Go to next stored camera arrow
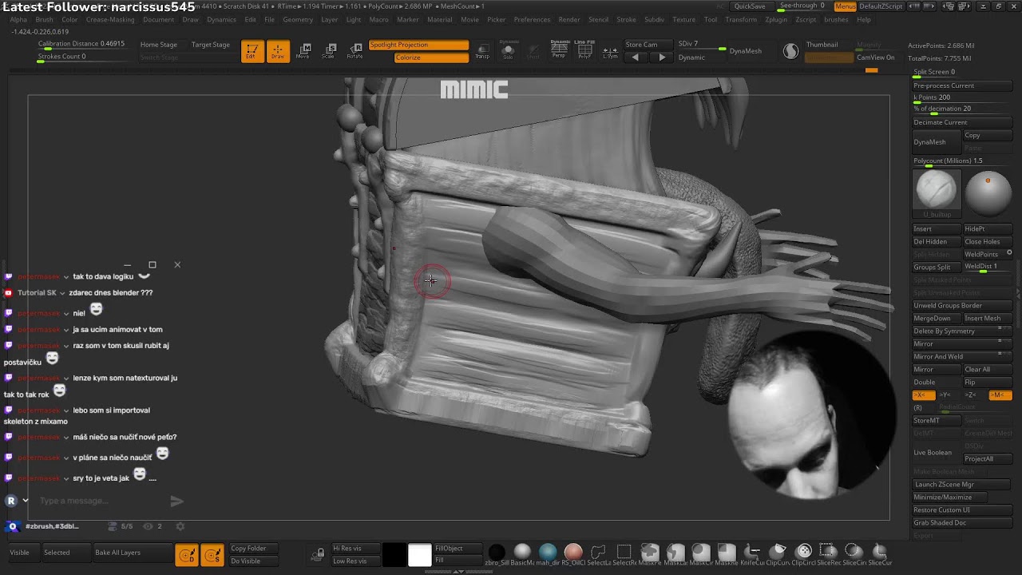 [x=661, y=57]
